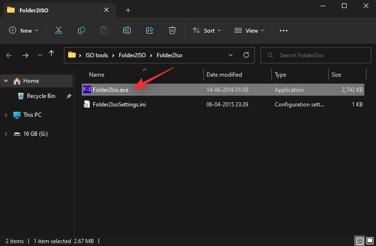This screenshot has width=376, height=246.
Task: Click the 1 KB size cell
Action: (357, 105)
